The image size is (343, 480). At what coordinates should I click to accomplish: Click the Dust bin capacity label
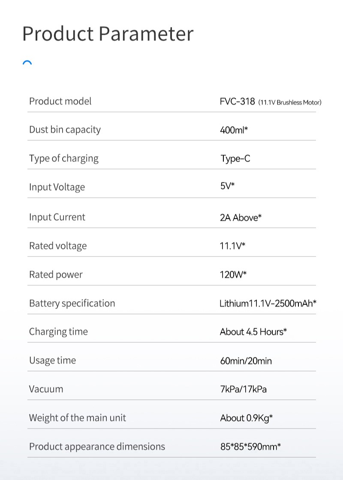click(x=65, y=130)
